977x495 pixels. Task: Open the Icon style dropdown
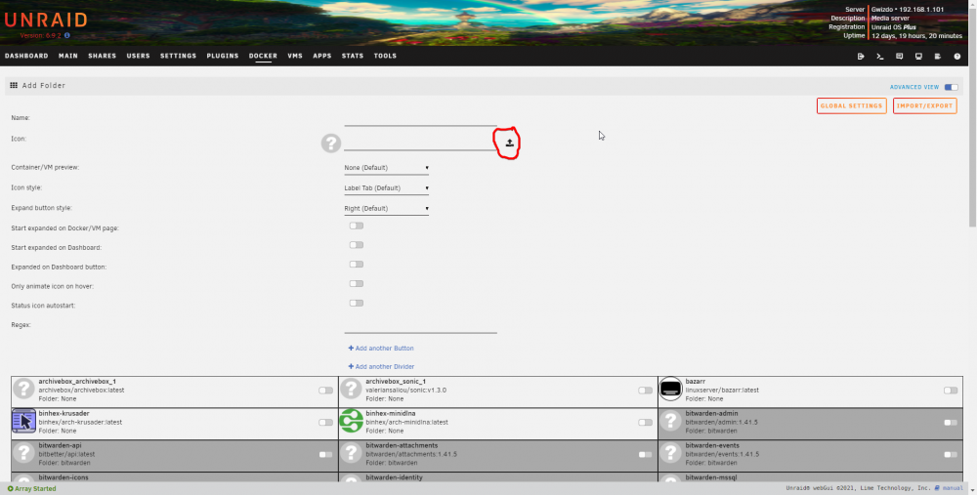pos(386,188)
